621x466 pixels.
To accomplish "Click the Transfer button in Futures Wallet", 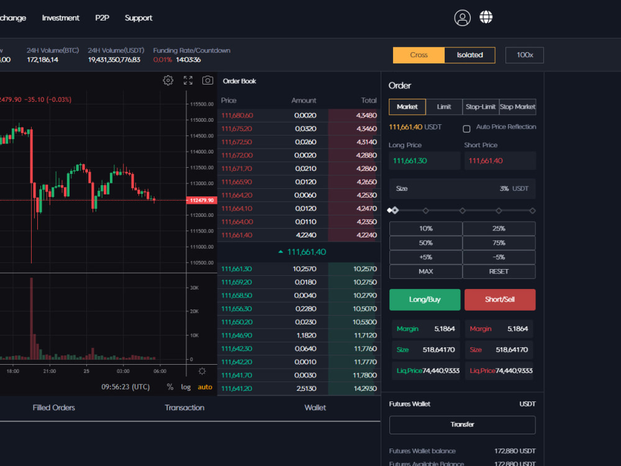I will pyautogui.click(x=462, y=425).
